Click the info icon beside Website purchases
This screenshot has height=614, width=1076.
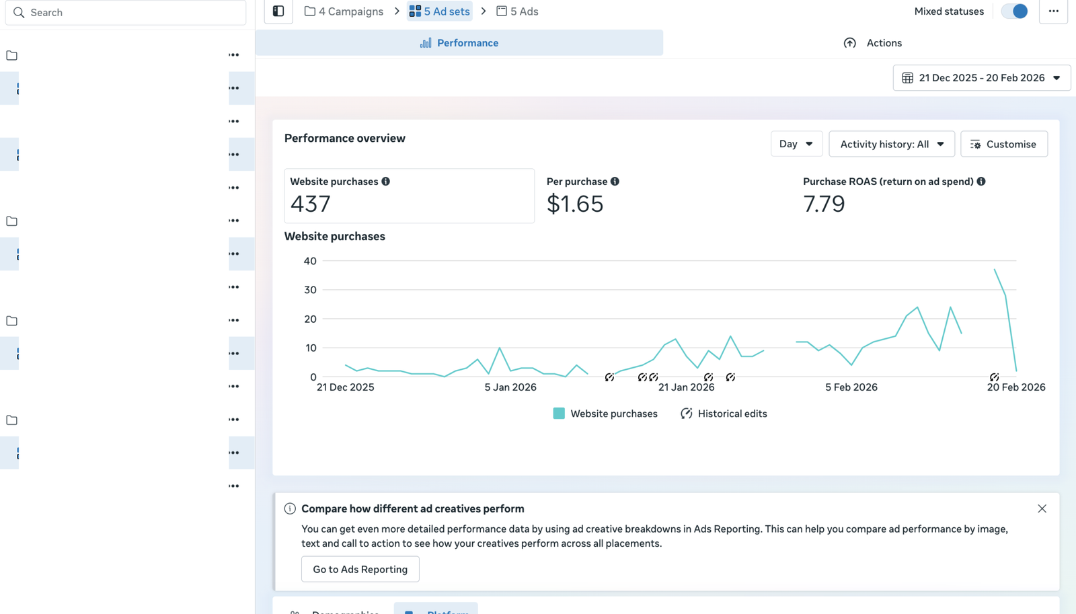pyautogui.click(x=385, y=182)
